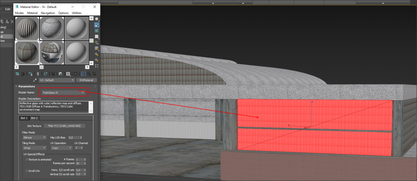Click the Assign Material to Selection icon

coord(30,73)
